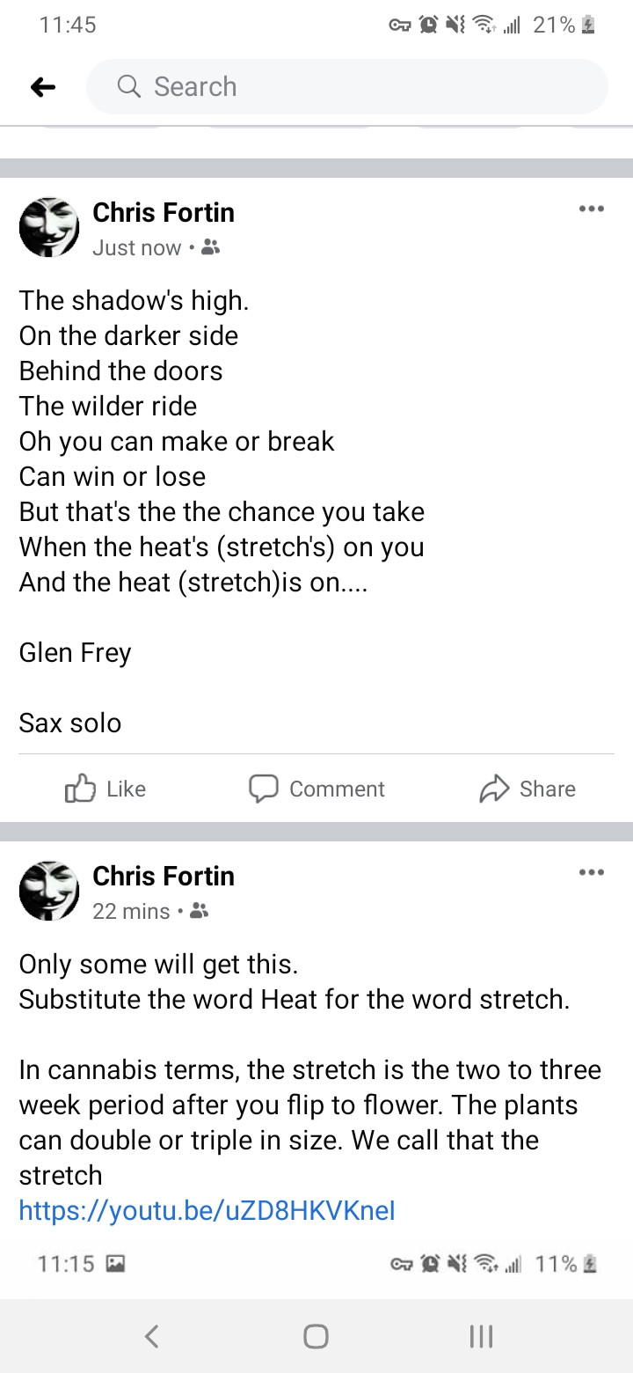
Task: Tap the share arrow icon
Action: pos(494,789)
